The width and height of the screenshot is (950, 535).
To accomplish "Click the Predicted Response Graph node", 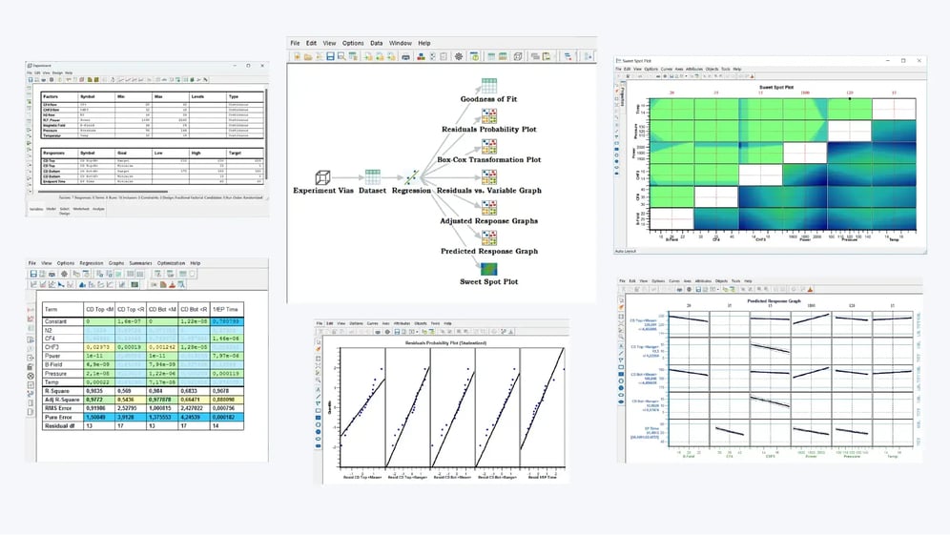I will point(488,238).
